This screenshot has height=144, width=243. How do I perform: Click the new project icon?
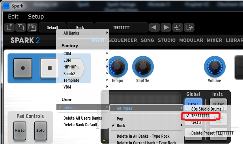tap(9, 28)
